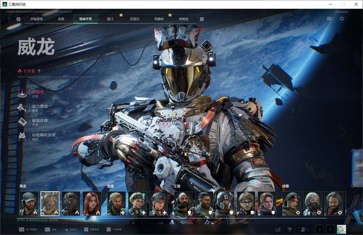Select the first 工程 operator with red headset

coord(183,204)
